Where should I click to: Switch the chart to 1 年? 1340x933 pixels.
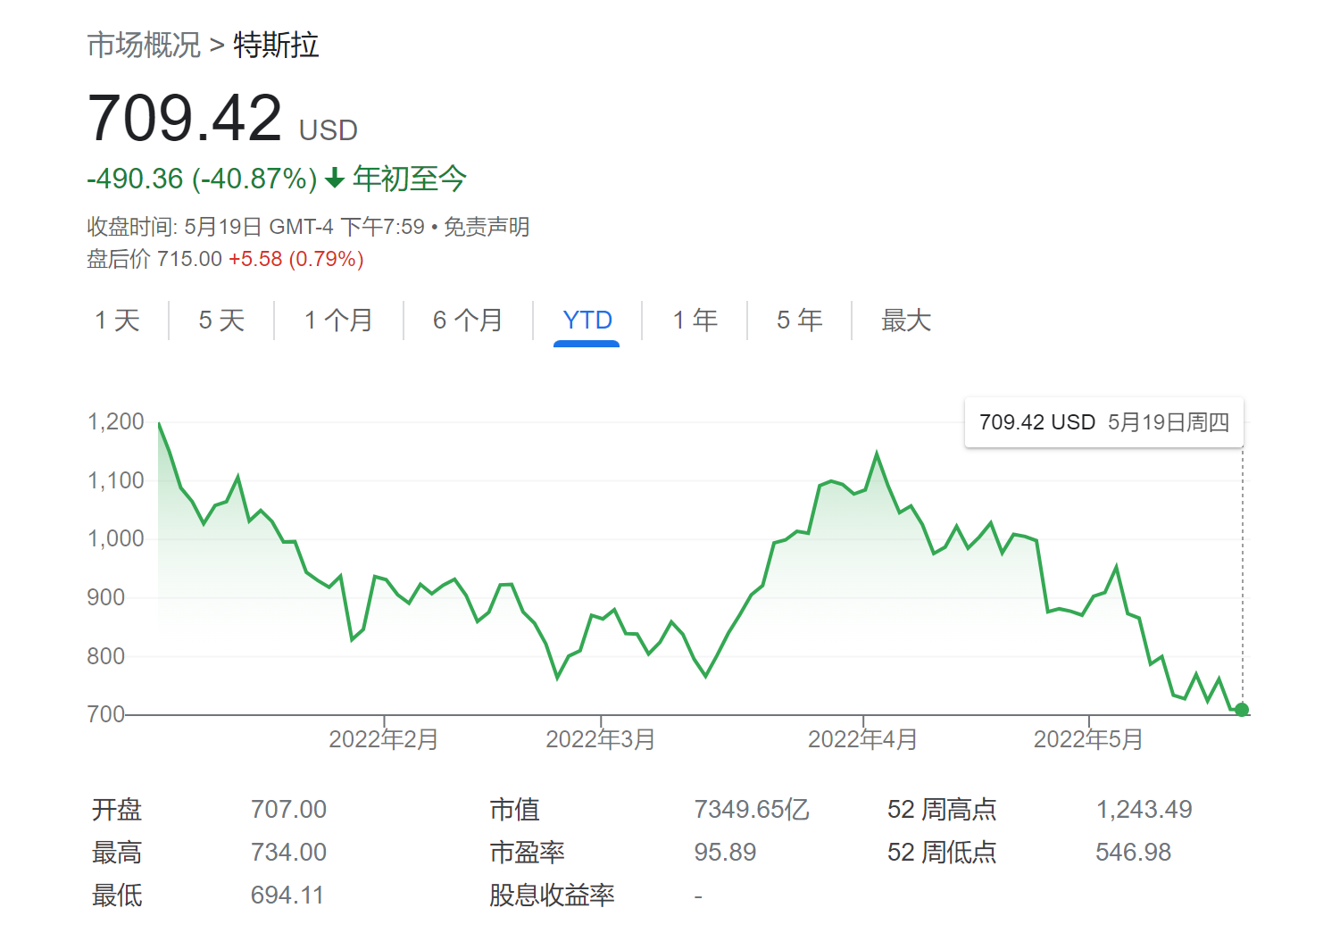coord(695,320)
